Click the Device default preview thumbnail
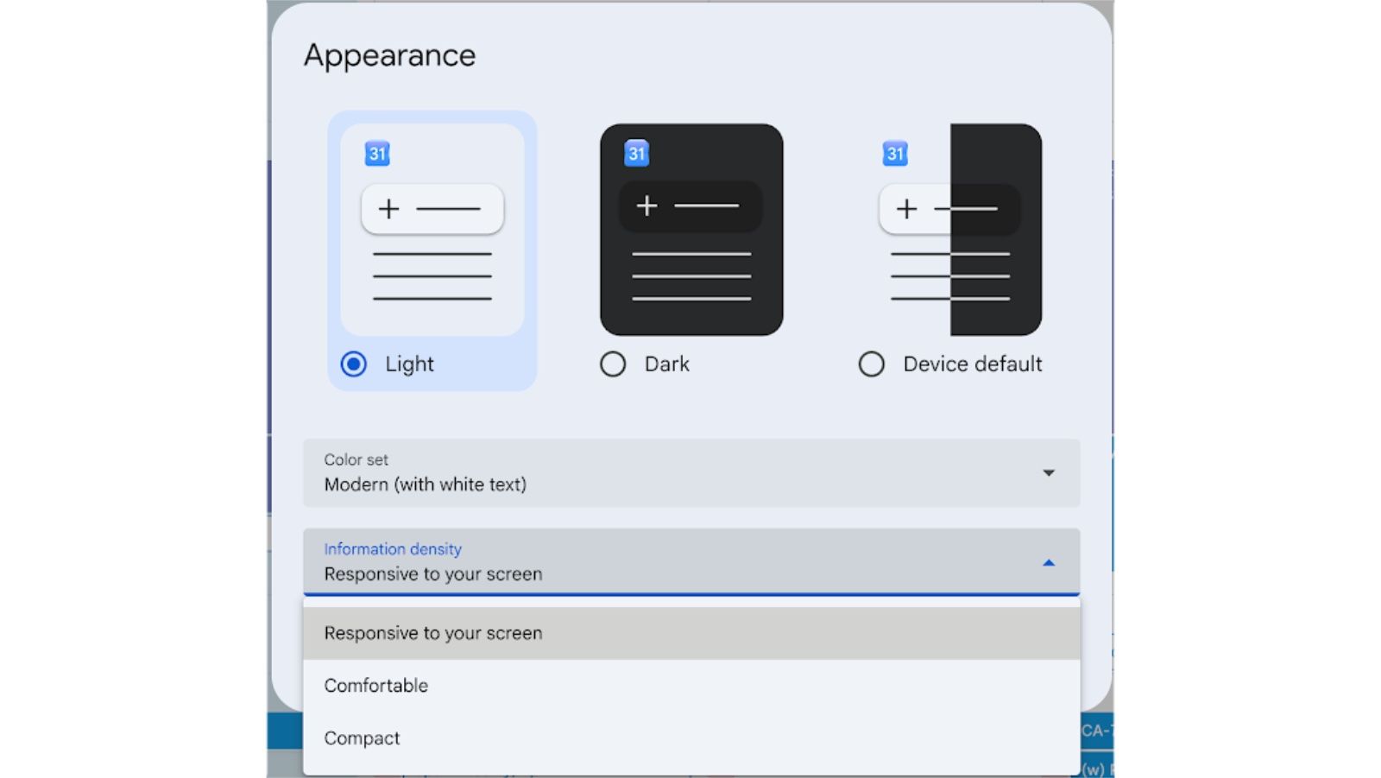Image resolution: width=1381 pixels, height=778 pixels. pyautogui.click(x=950, y=230)
